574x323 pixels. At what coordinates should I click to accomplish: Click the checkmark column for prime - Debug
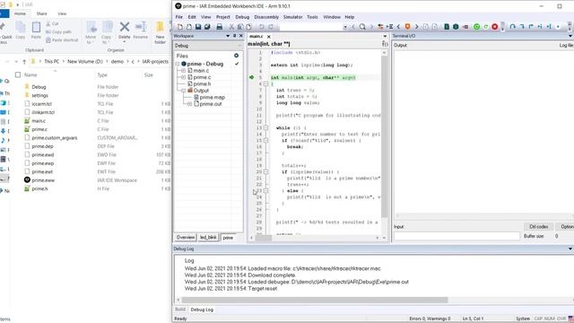[237, 64]
